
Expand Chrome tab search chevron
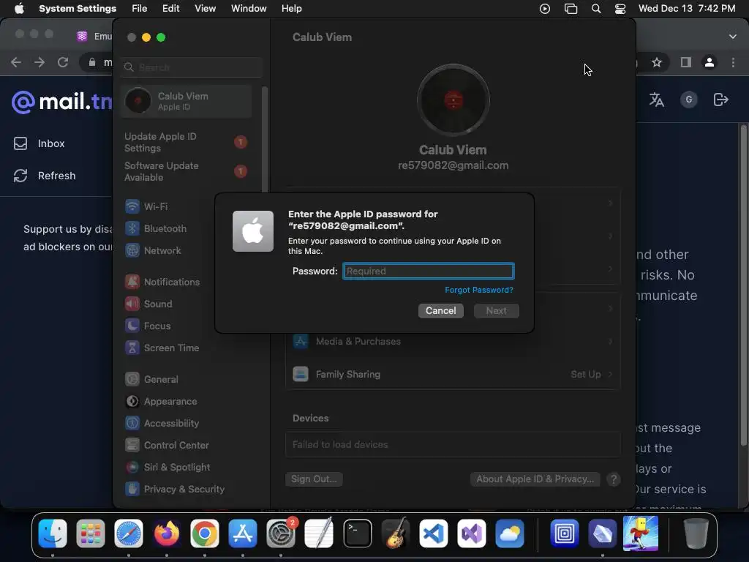click(x=733, y=37)
